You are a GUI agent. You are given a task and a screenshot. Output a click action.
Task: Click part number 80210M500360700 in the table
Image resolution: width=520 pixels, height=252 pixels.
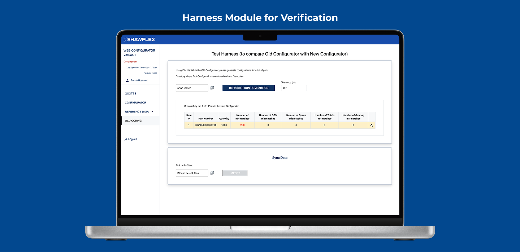(x=205, y=125)
